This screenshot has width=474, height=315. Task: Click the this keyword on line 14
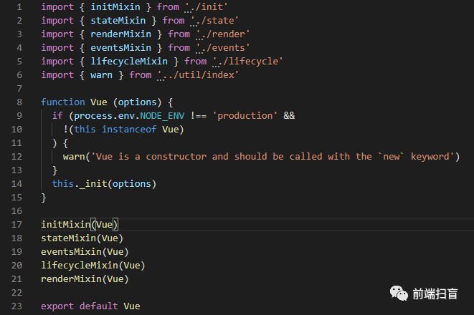click(63, 183)
